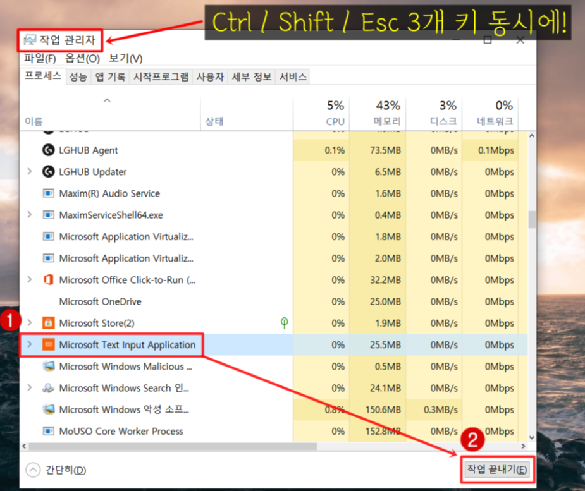Sort by the 이름 column header

pyautogui.click(x=110, y=114)
